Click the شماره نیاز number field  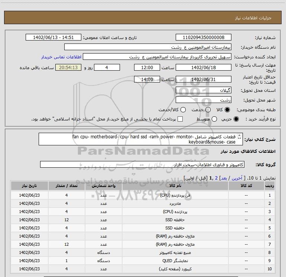(204, 38)
